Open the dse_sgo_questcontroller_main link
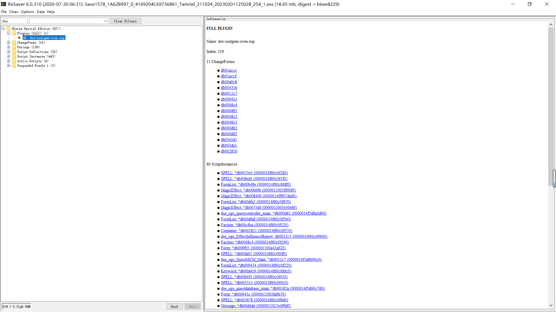The width and height of the screenshot is (556, 312). click(274, 213)
